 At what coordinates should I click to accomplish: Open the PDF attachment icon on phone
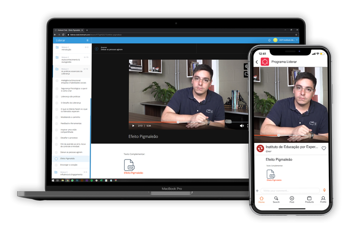[271, 174]
